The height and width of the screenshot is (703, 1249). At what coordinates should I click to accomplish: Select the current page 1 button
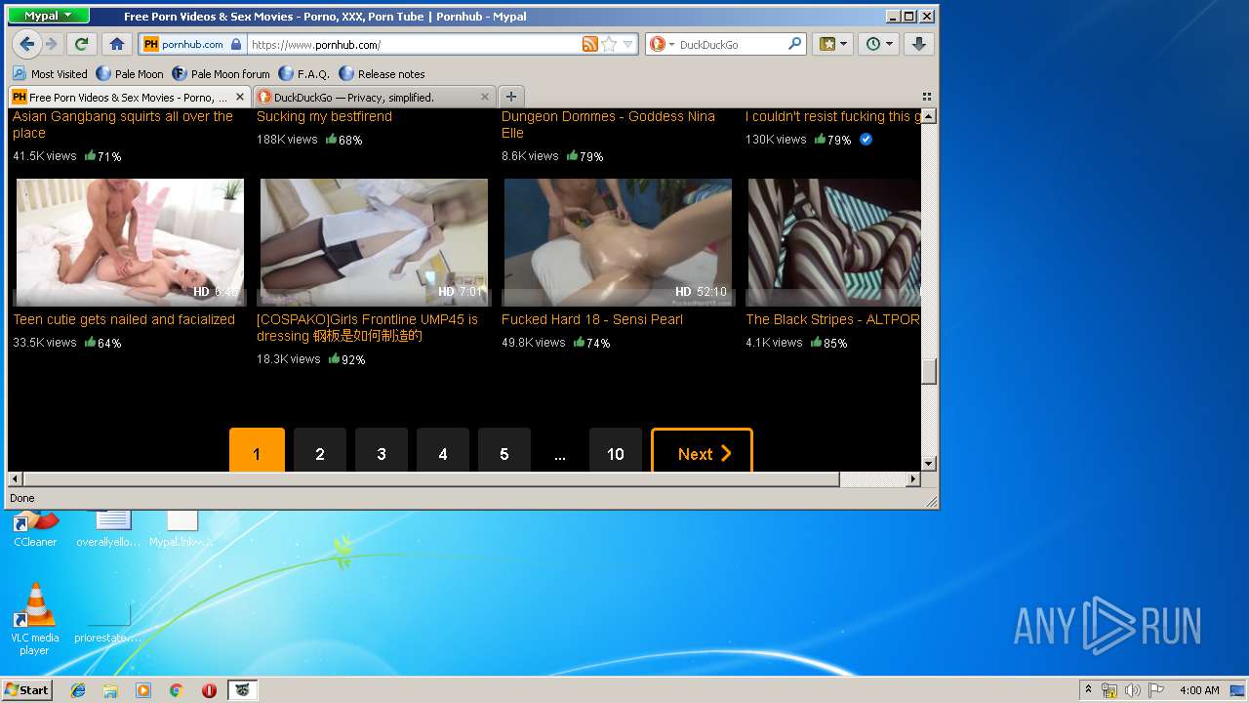257,452
